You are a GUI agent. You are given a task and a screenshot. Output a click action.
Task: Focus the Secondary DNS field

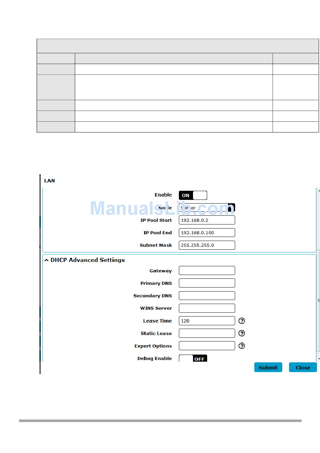point(206,296)
